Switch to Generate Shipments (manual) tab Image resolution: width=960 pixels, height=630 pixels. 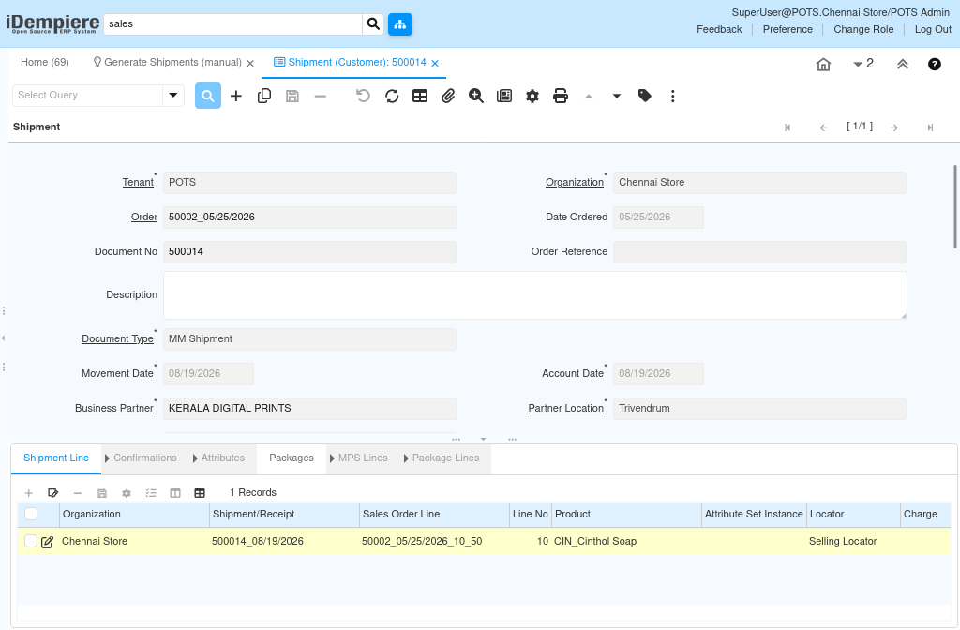tap(172, 63)
